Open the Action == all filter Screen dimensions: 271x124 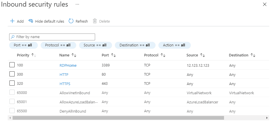[174, 45]
